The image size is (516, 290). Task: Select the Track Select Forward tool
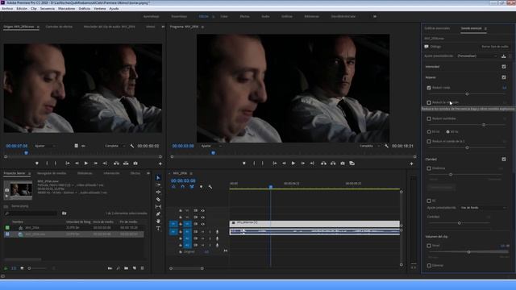click(x=158, y=185)
